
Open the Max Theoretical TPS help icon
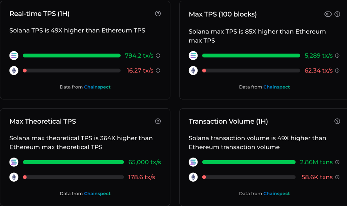pyautogui.click(x=158, y=121)
